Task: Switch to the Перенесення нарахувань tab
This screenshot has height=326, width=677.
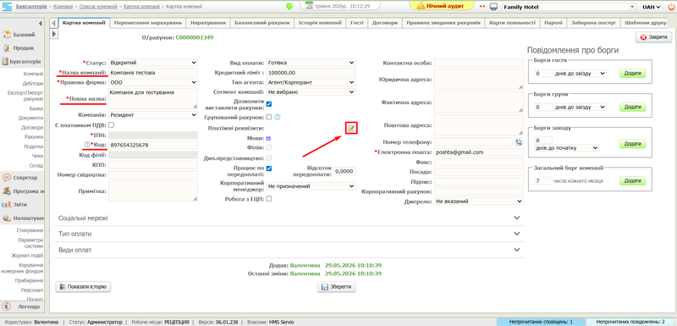Action: tap(148, 23)
